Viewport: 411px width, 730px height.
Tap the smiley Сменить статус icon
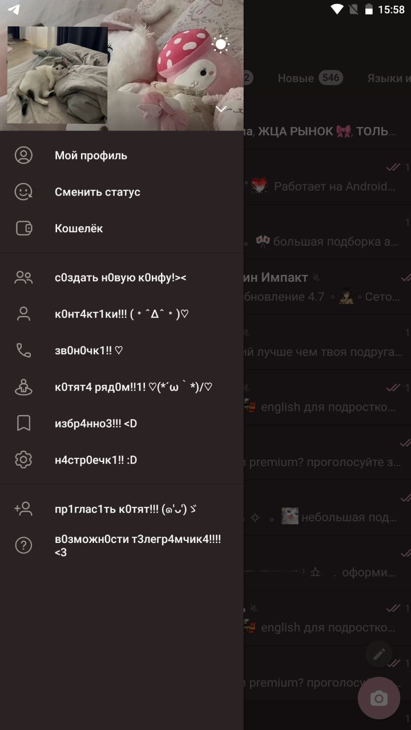[x=23, y=192]
